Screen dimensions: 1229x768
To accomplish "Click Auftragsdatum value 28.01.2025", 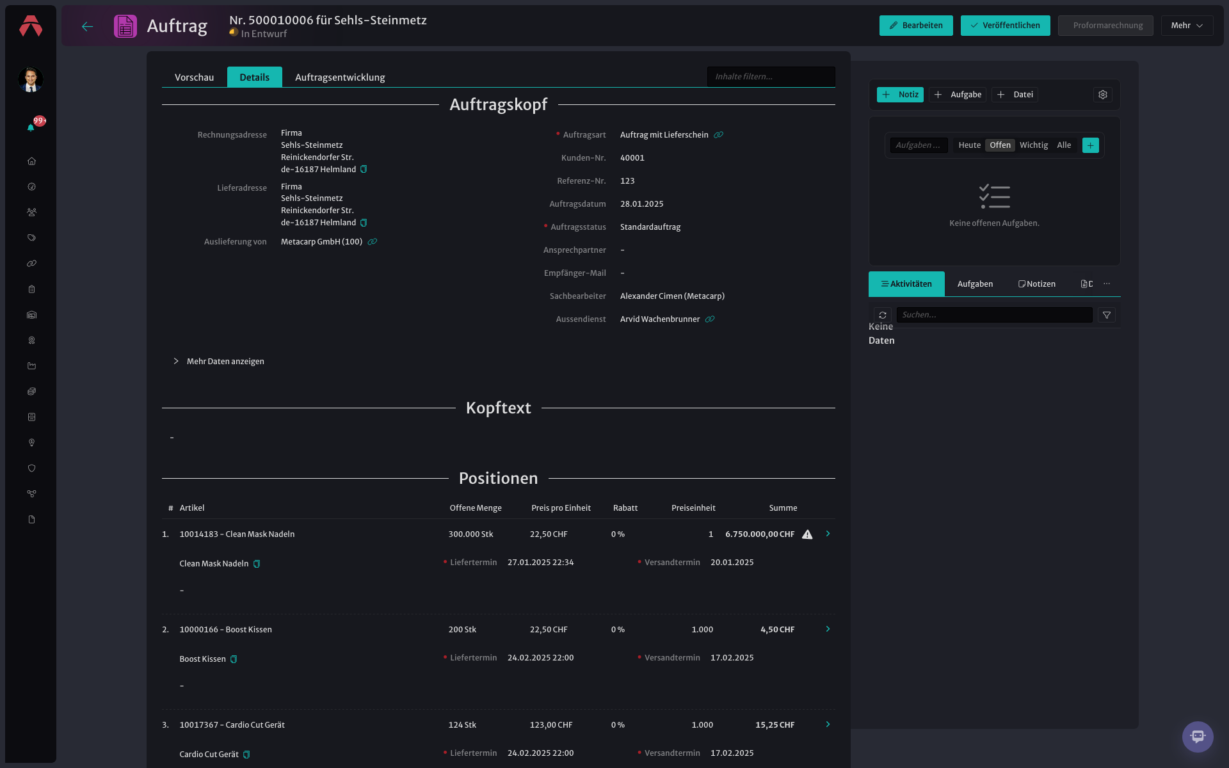I will click(x=641, y=204).
